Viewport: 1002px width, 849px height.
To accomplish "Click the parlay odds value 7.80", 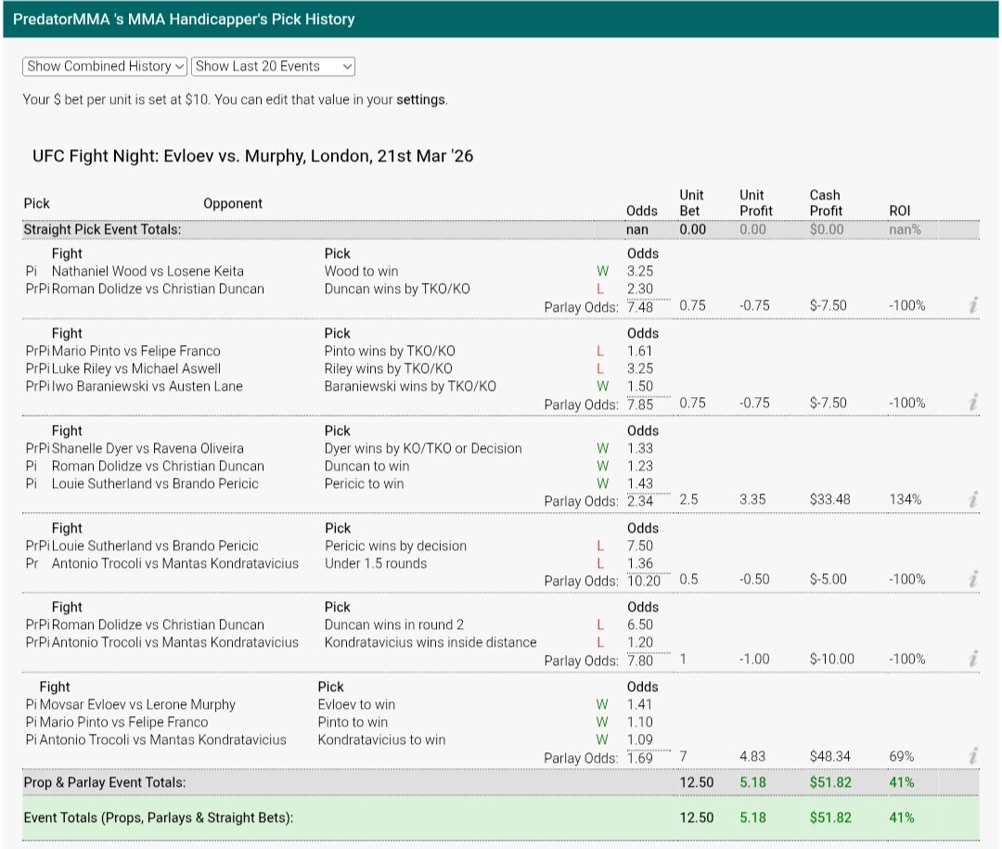I will tap(639, 661).
